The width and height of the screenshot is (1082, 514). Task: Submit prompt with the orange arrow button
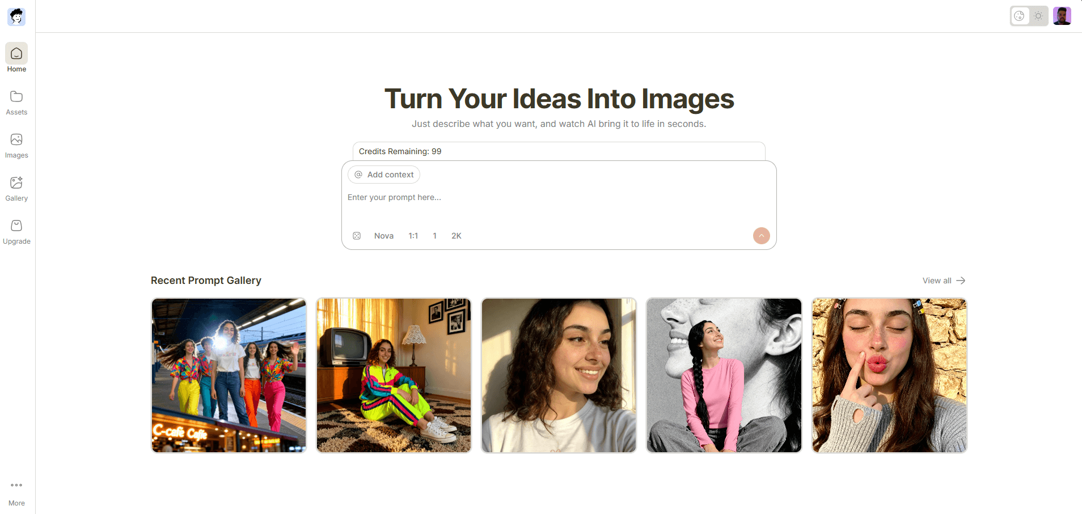(761, 236)
